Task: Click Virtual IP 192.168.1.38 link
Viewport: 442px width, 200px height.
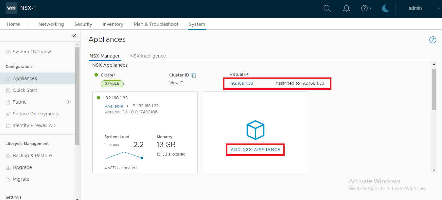Action: coord(241,83)
